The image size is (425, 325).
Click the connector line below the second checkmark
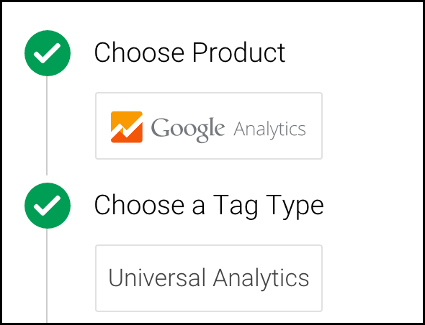click(x=47, y=275)
